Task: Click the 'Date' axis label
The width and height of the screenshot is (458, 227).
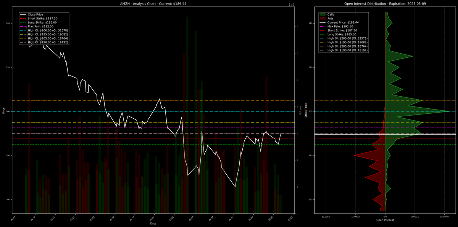Action: 153,224
